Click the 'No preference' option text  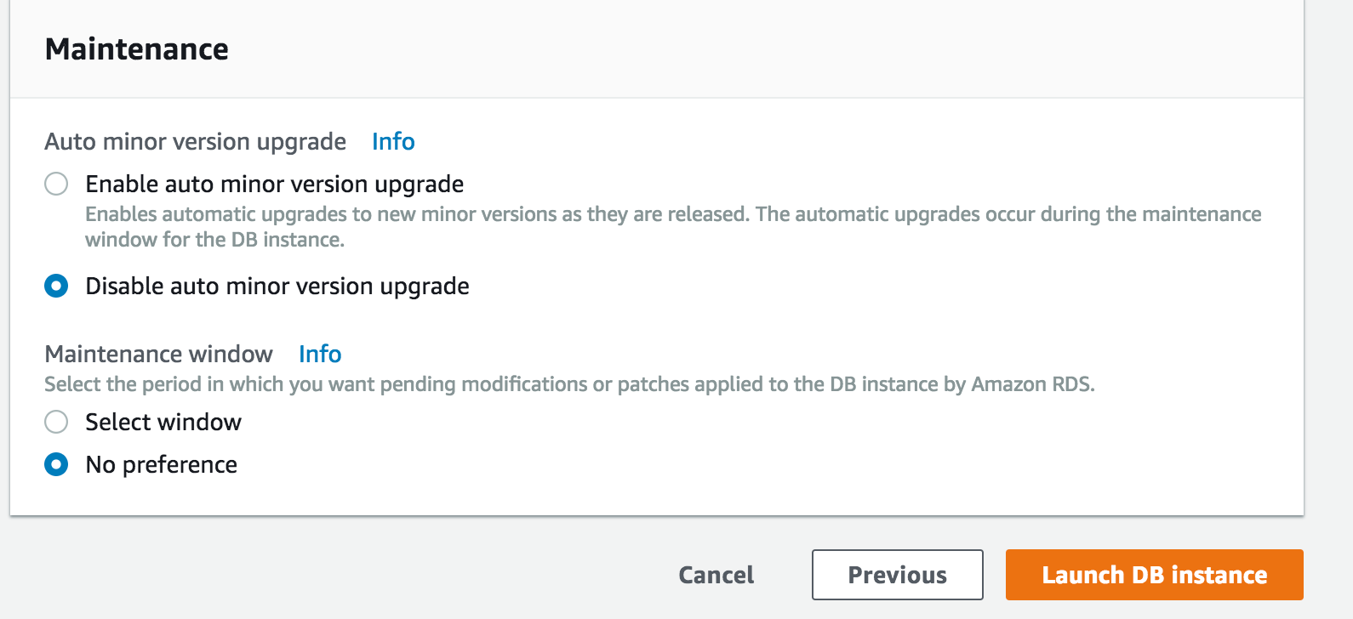[x=162, y=464]
